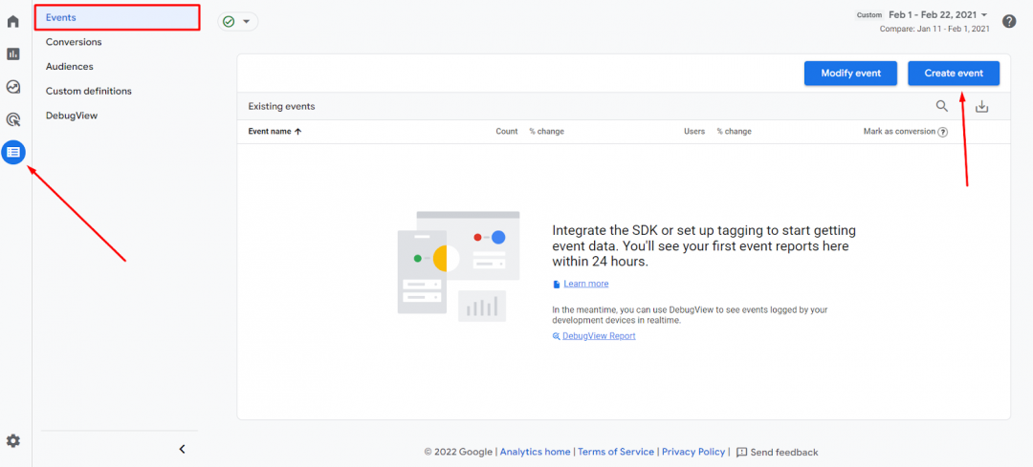Open Mark as conversion help icon
The width and height of the screenshot is (1033, 467).
pos(943,132)
